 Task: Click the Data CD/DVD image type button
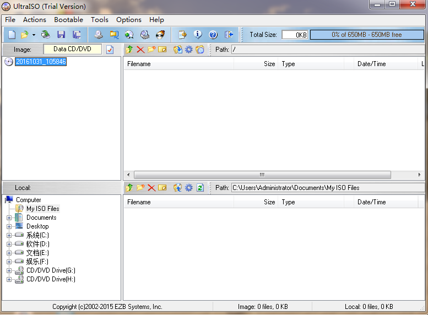tap(72, 49)
